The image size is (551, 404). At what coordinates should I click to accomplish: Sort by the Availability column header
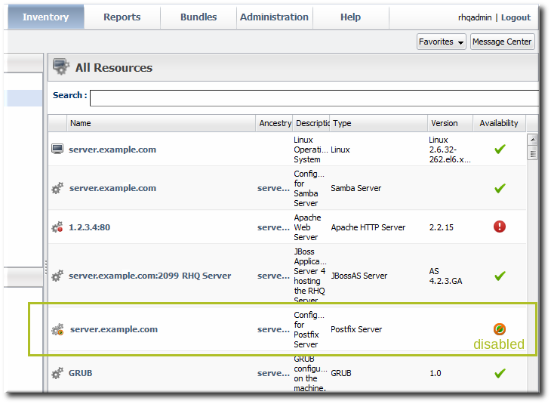point(499,123)
